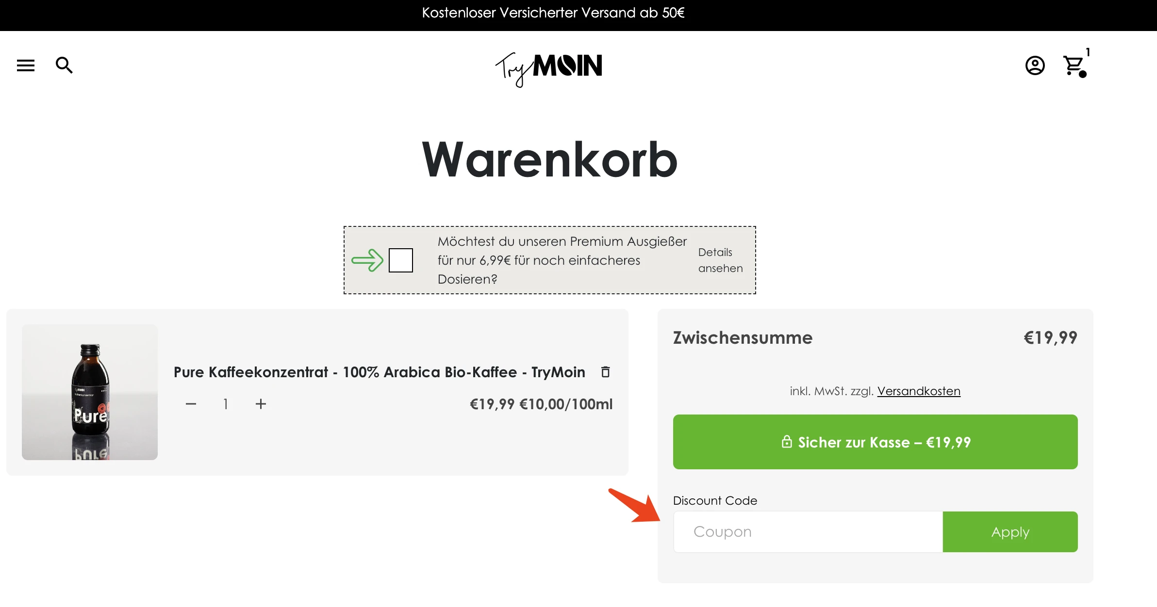This screenshot has width=1157, height=607.
Task: Click the plus quantity stepper icon
Action: (x=260, y=404)
